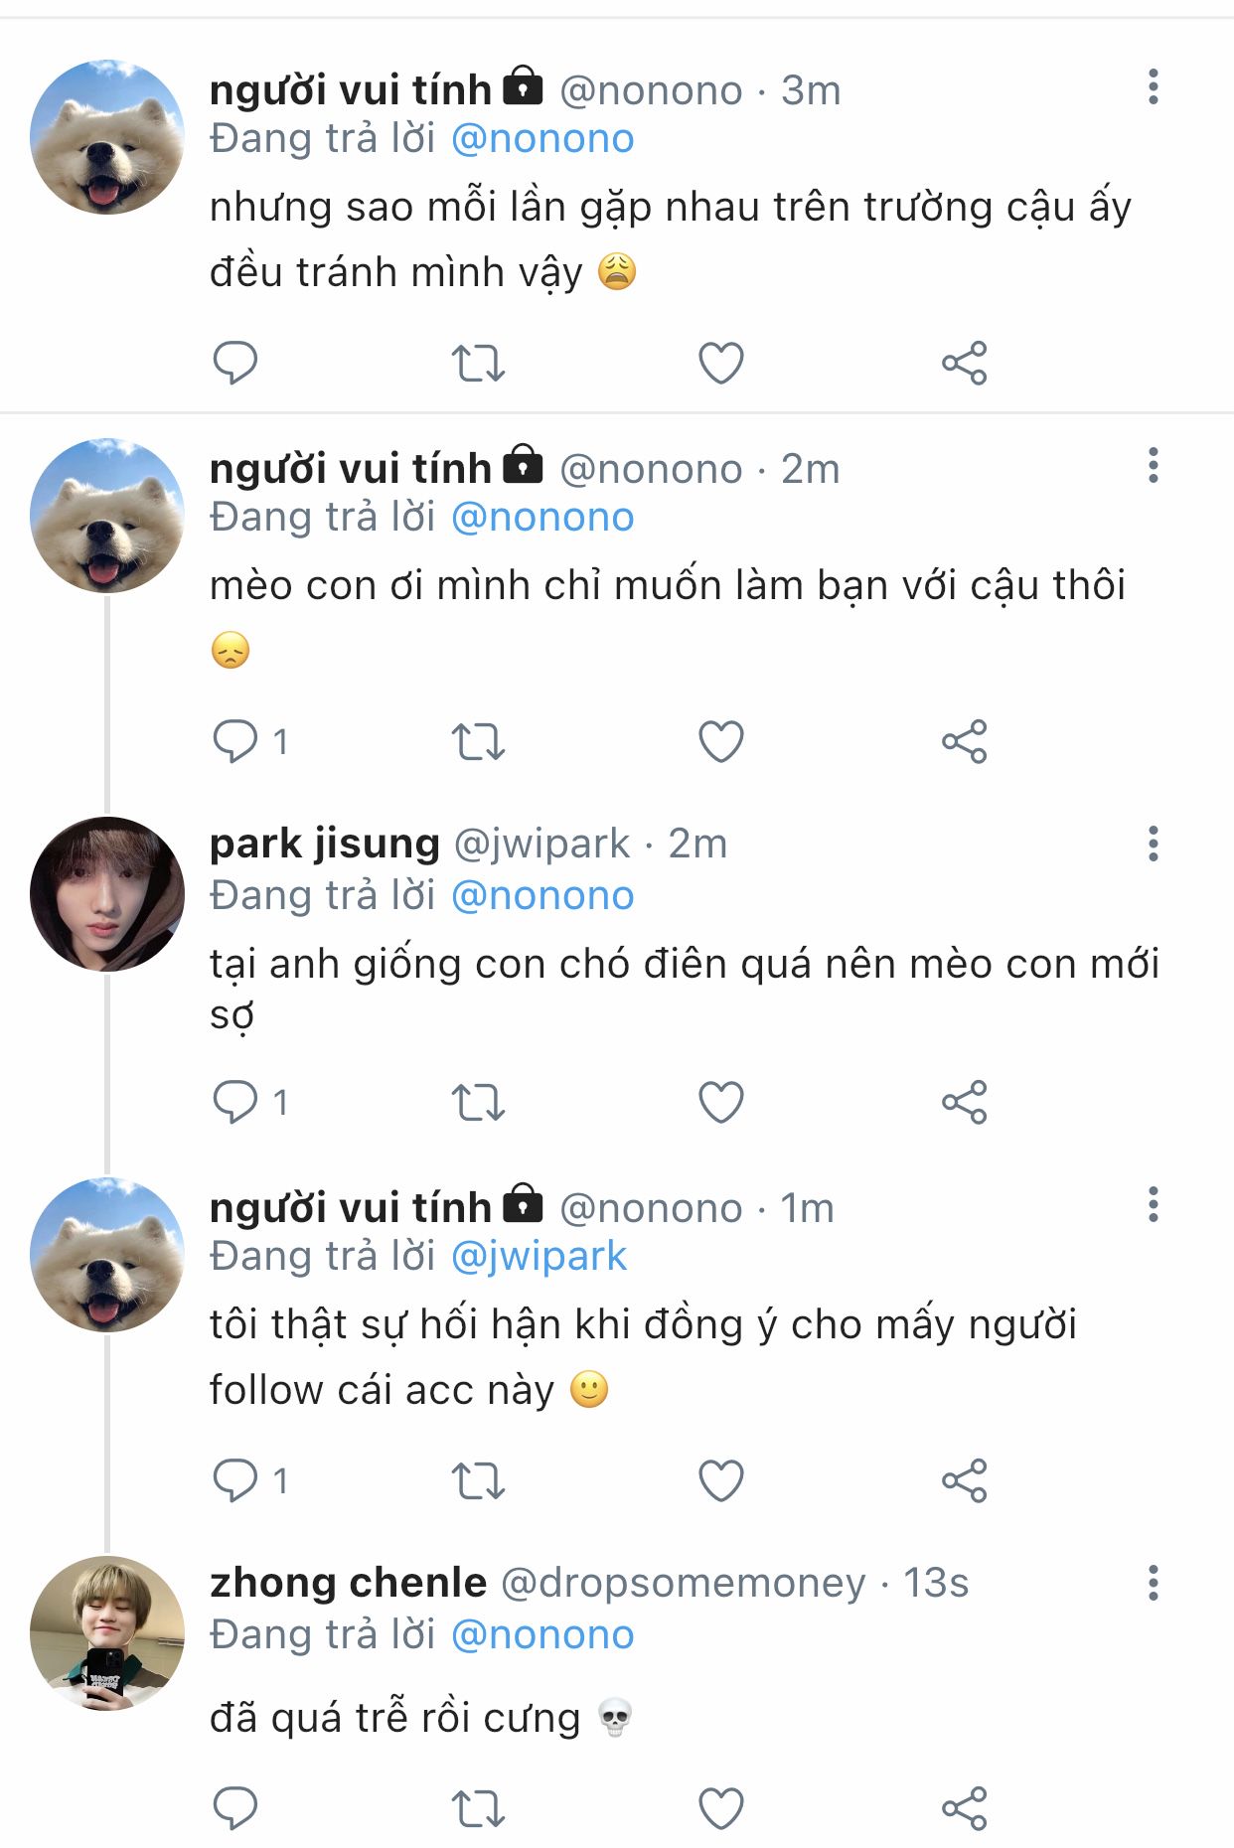Screen dimensions: 1234x1848
Task: Open park jisung's profile name
Action: (x=324, y=844)
